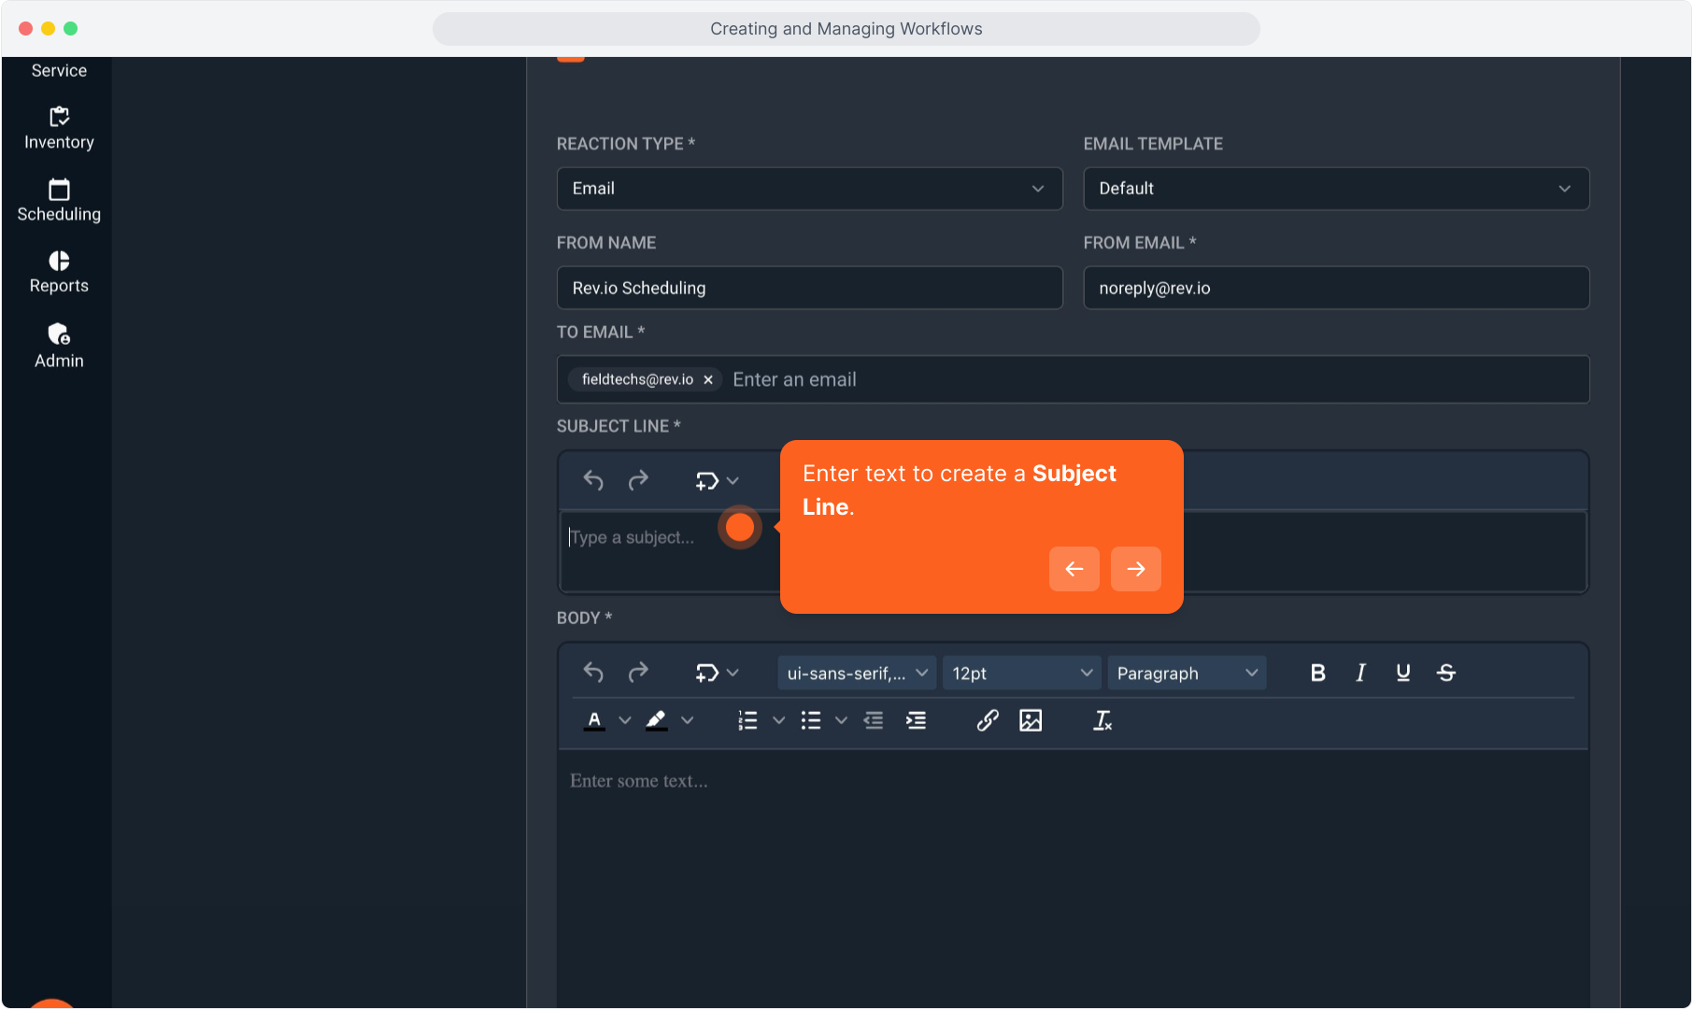
Task: Click the insert link icon
Action: pyautogui.click(x=988, y=720)
